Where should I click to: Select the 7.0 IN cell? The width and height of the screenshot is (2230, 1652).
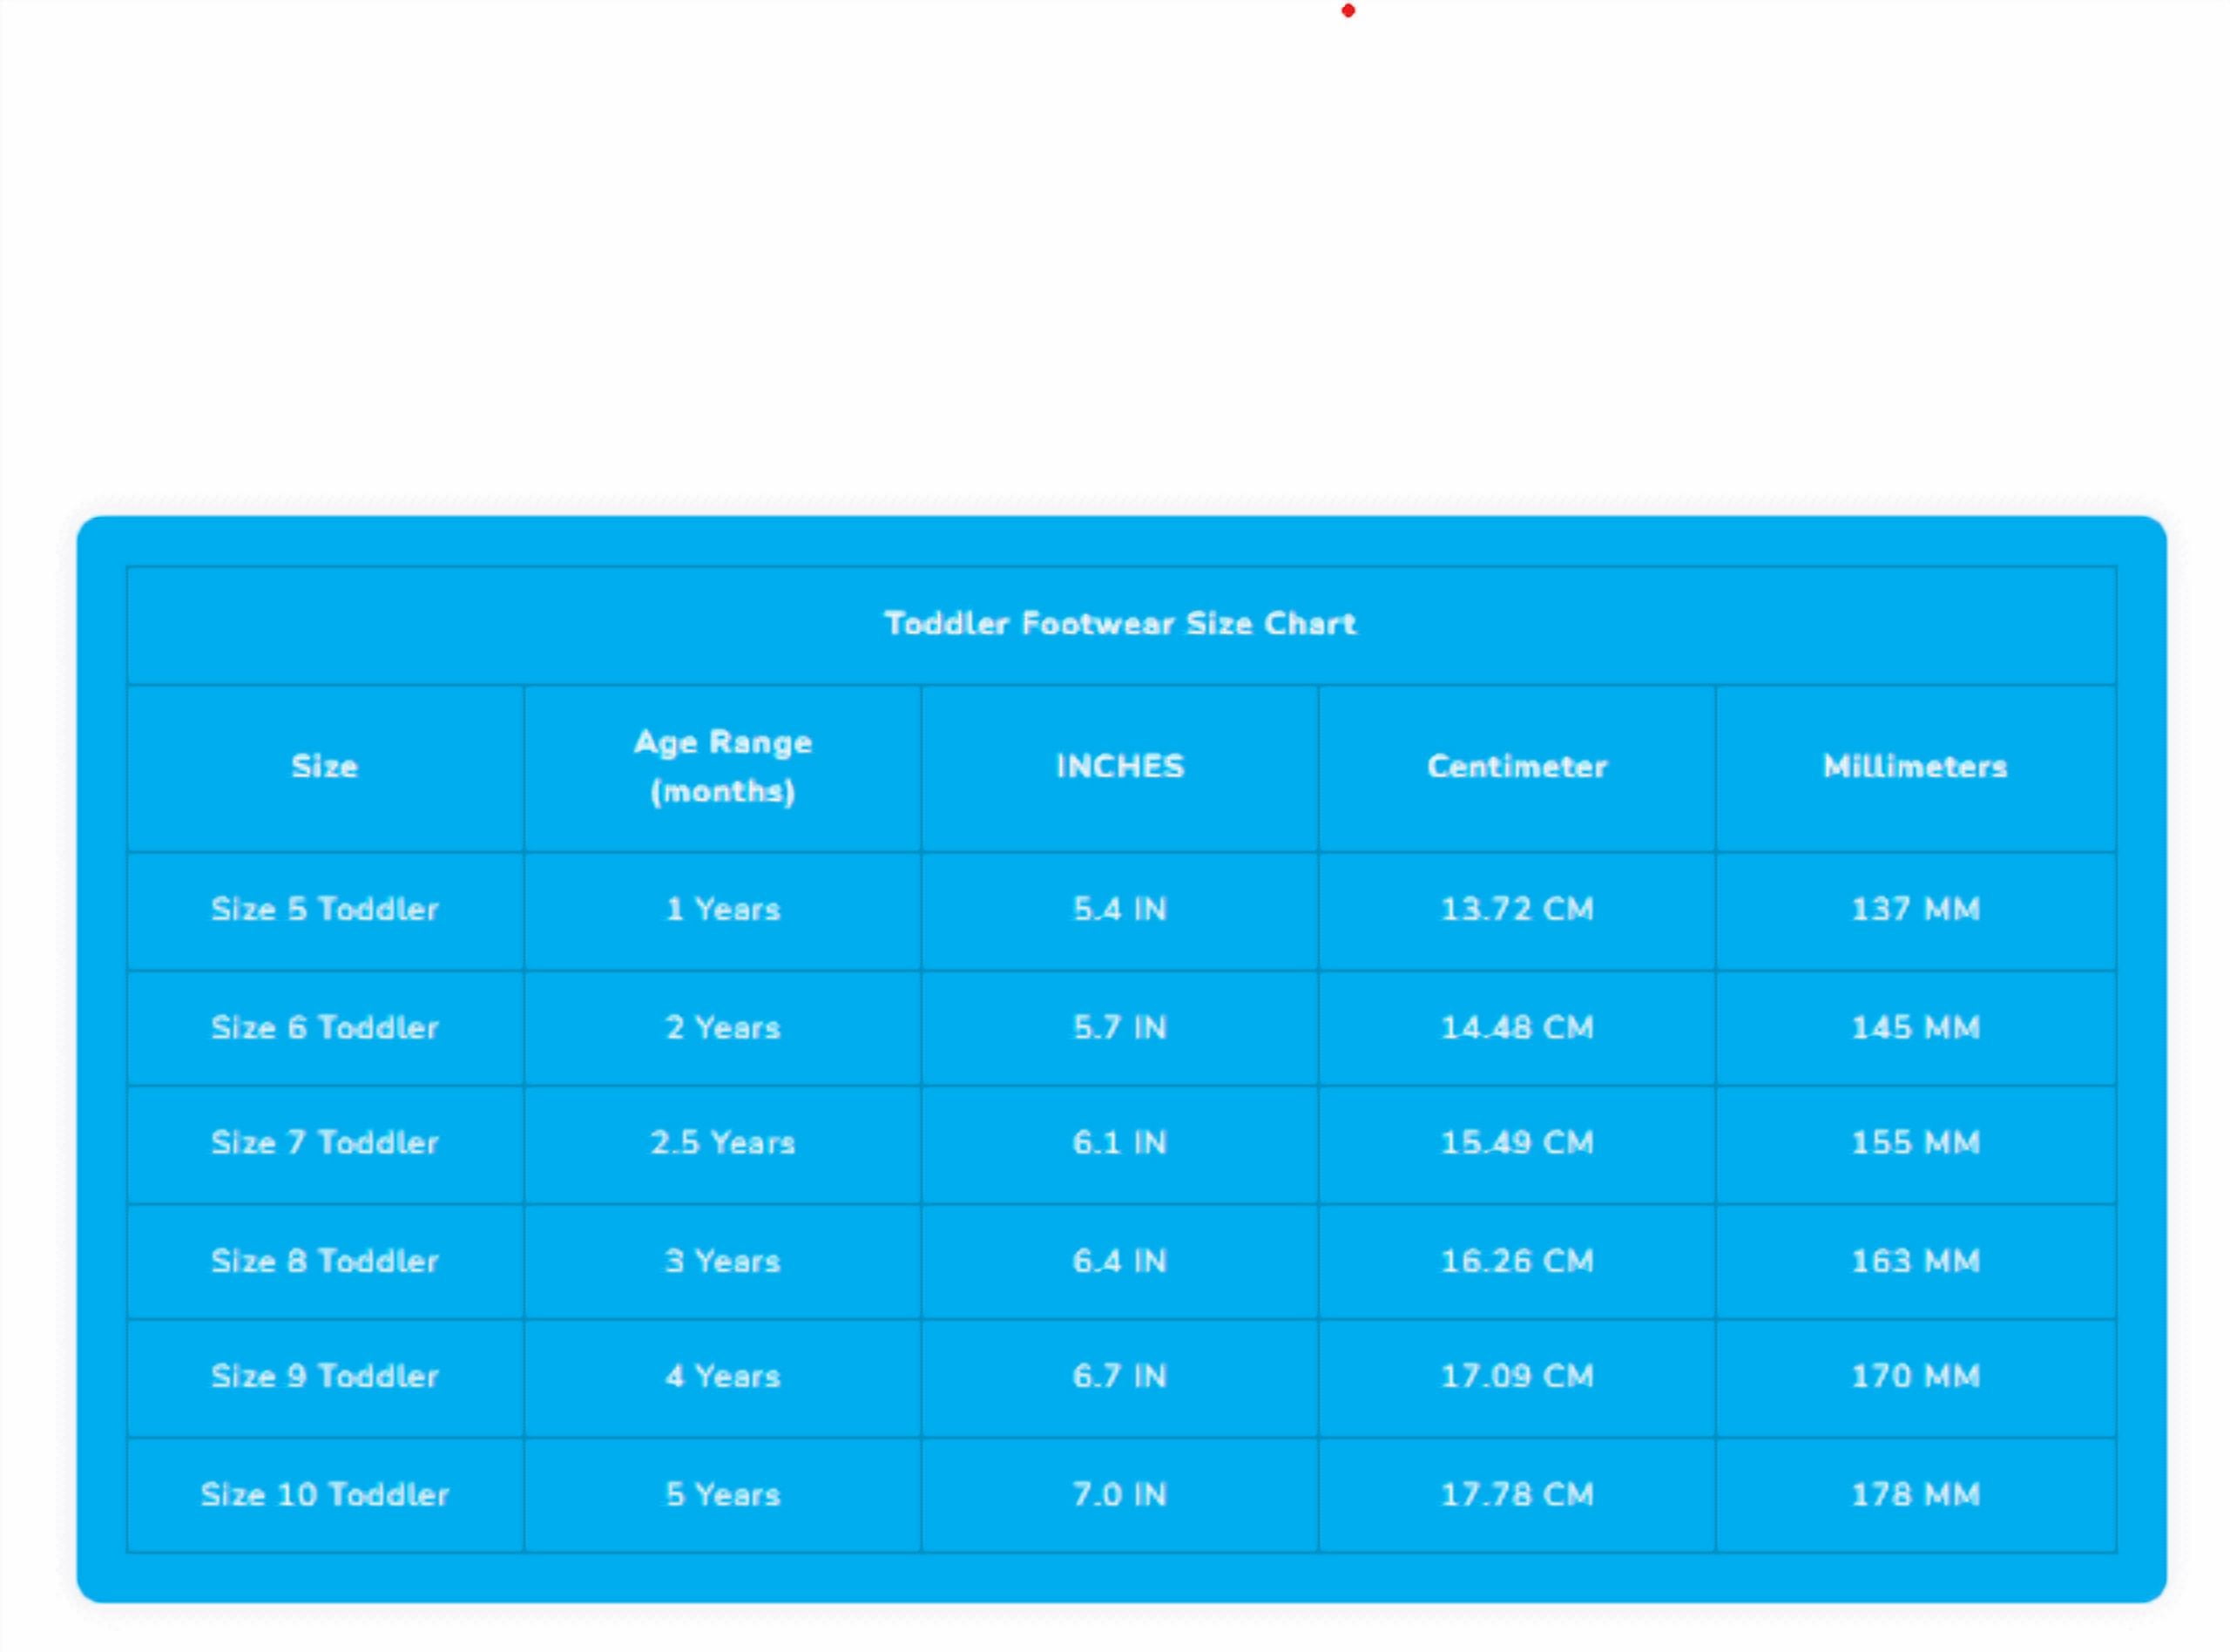click(x=1119, y=1495)
